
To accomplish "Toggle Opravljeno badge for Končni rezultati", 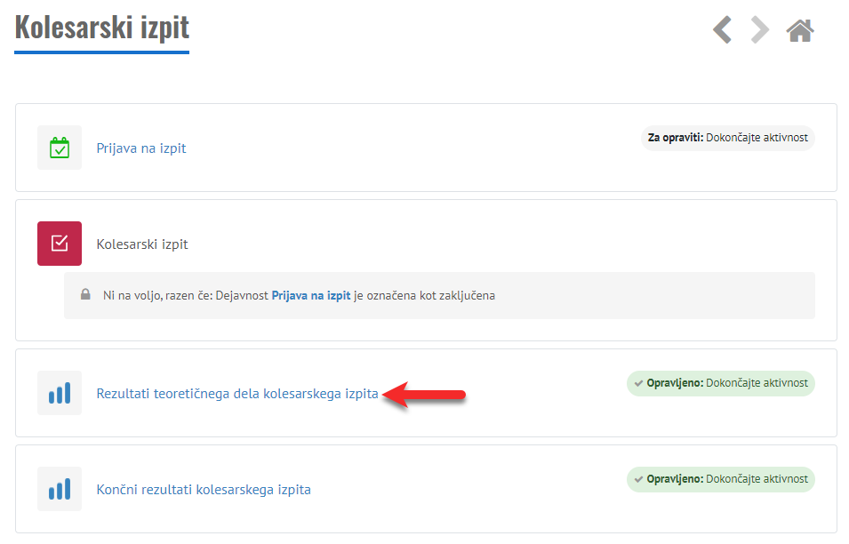I will click(x=720, y=479).
